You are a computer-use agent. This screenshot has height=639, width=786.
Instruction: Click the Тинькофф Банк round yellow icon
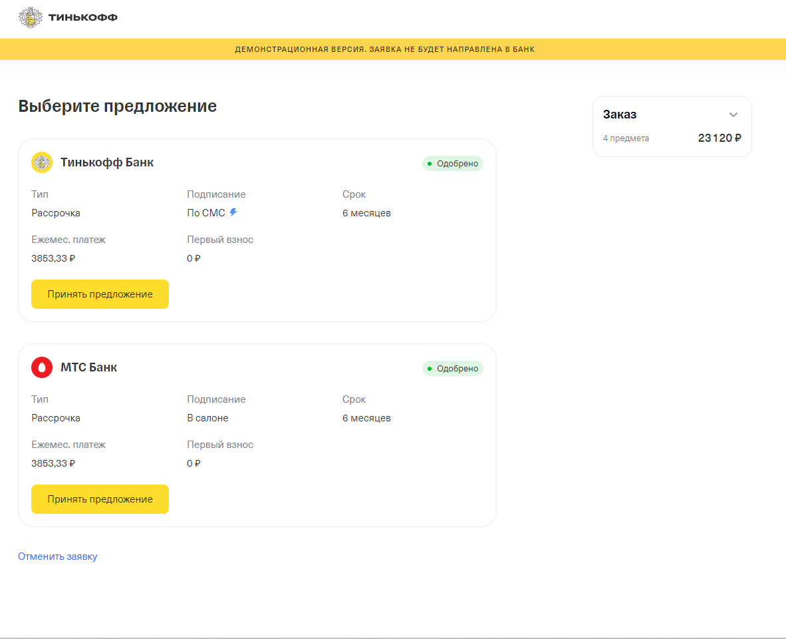42,162
